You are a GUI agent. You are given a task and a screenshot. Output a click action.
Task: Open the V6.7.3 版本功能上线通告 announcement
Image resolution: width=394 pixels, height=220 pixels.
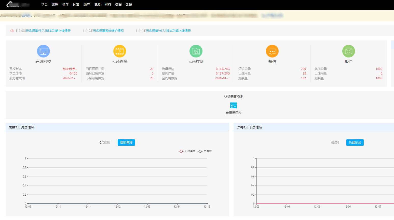[x=43, y=31]
